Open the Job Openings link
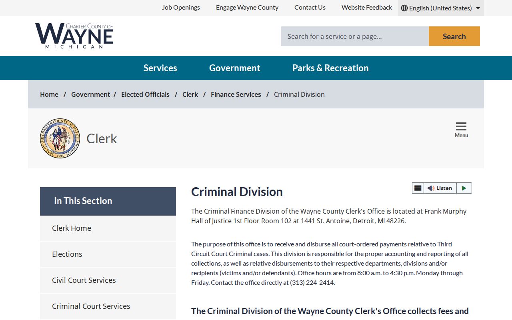This screenshot has width=512, height=320. point(181,8)
